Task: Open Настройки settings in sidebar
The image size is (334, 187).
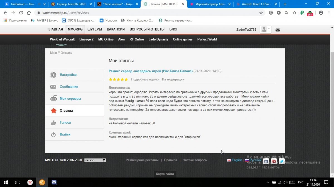Action: (68, 75)
